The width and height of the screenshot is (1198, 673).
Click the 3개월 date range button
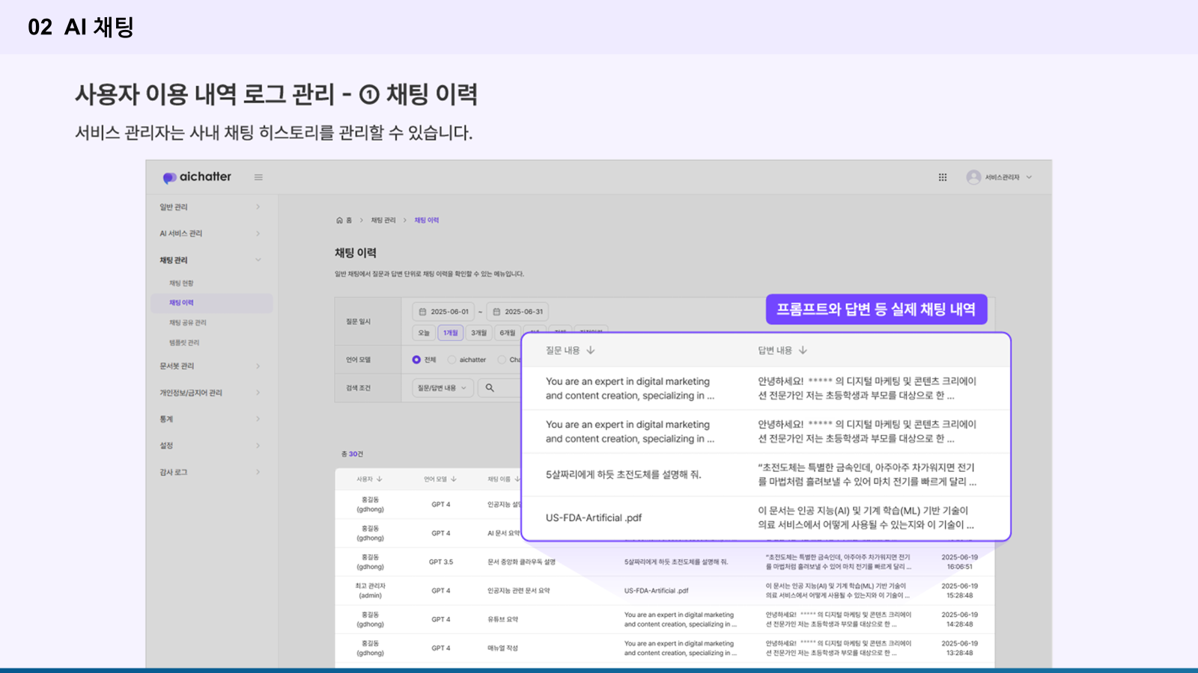(478, 333)
